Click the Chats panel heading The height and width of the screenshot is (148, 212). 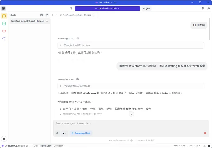[13, 15]
